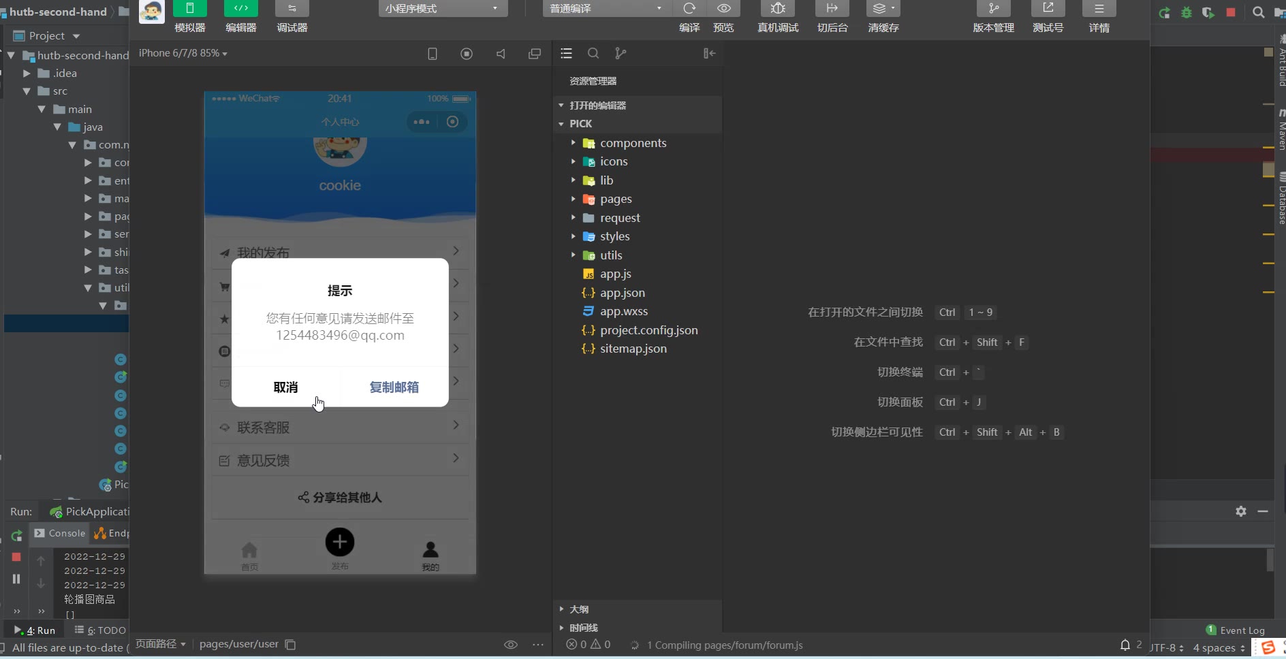Click the simulator phone device icon
Viewport: 1286px width, 659px height.
click(x=433, y=54)
